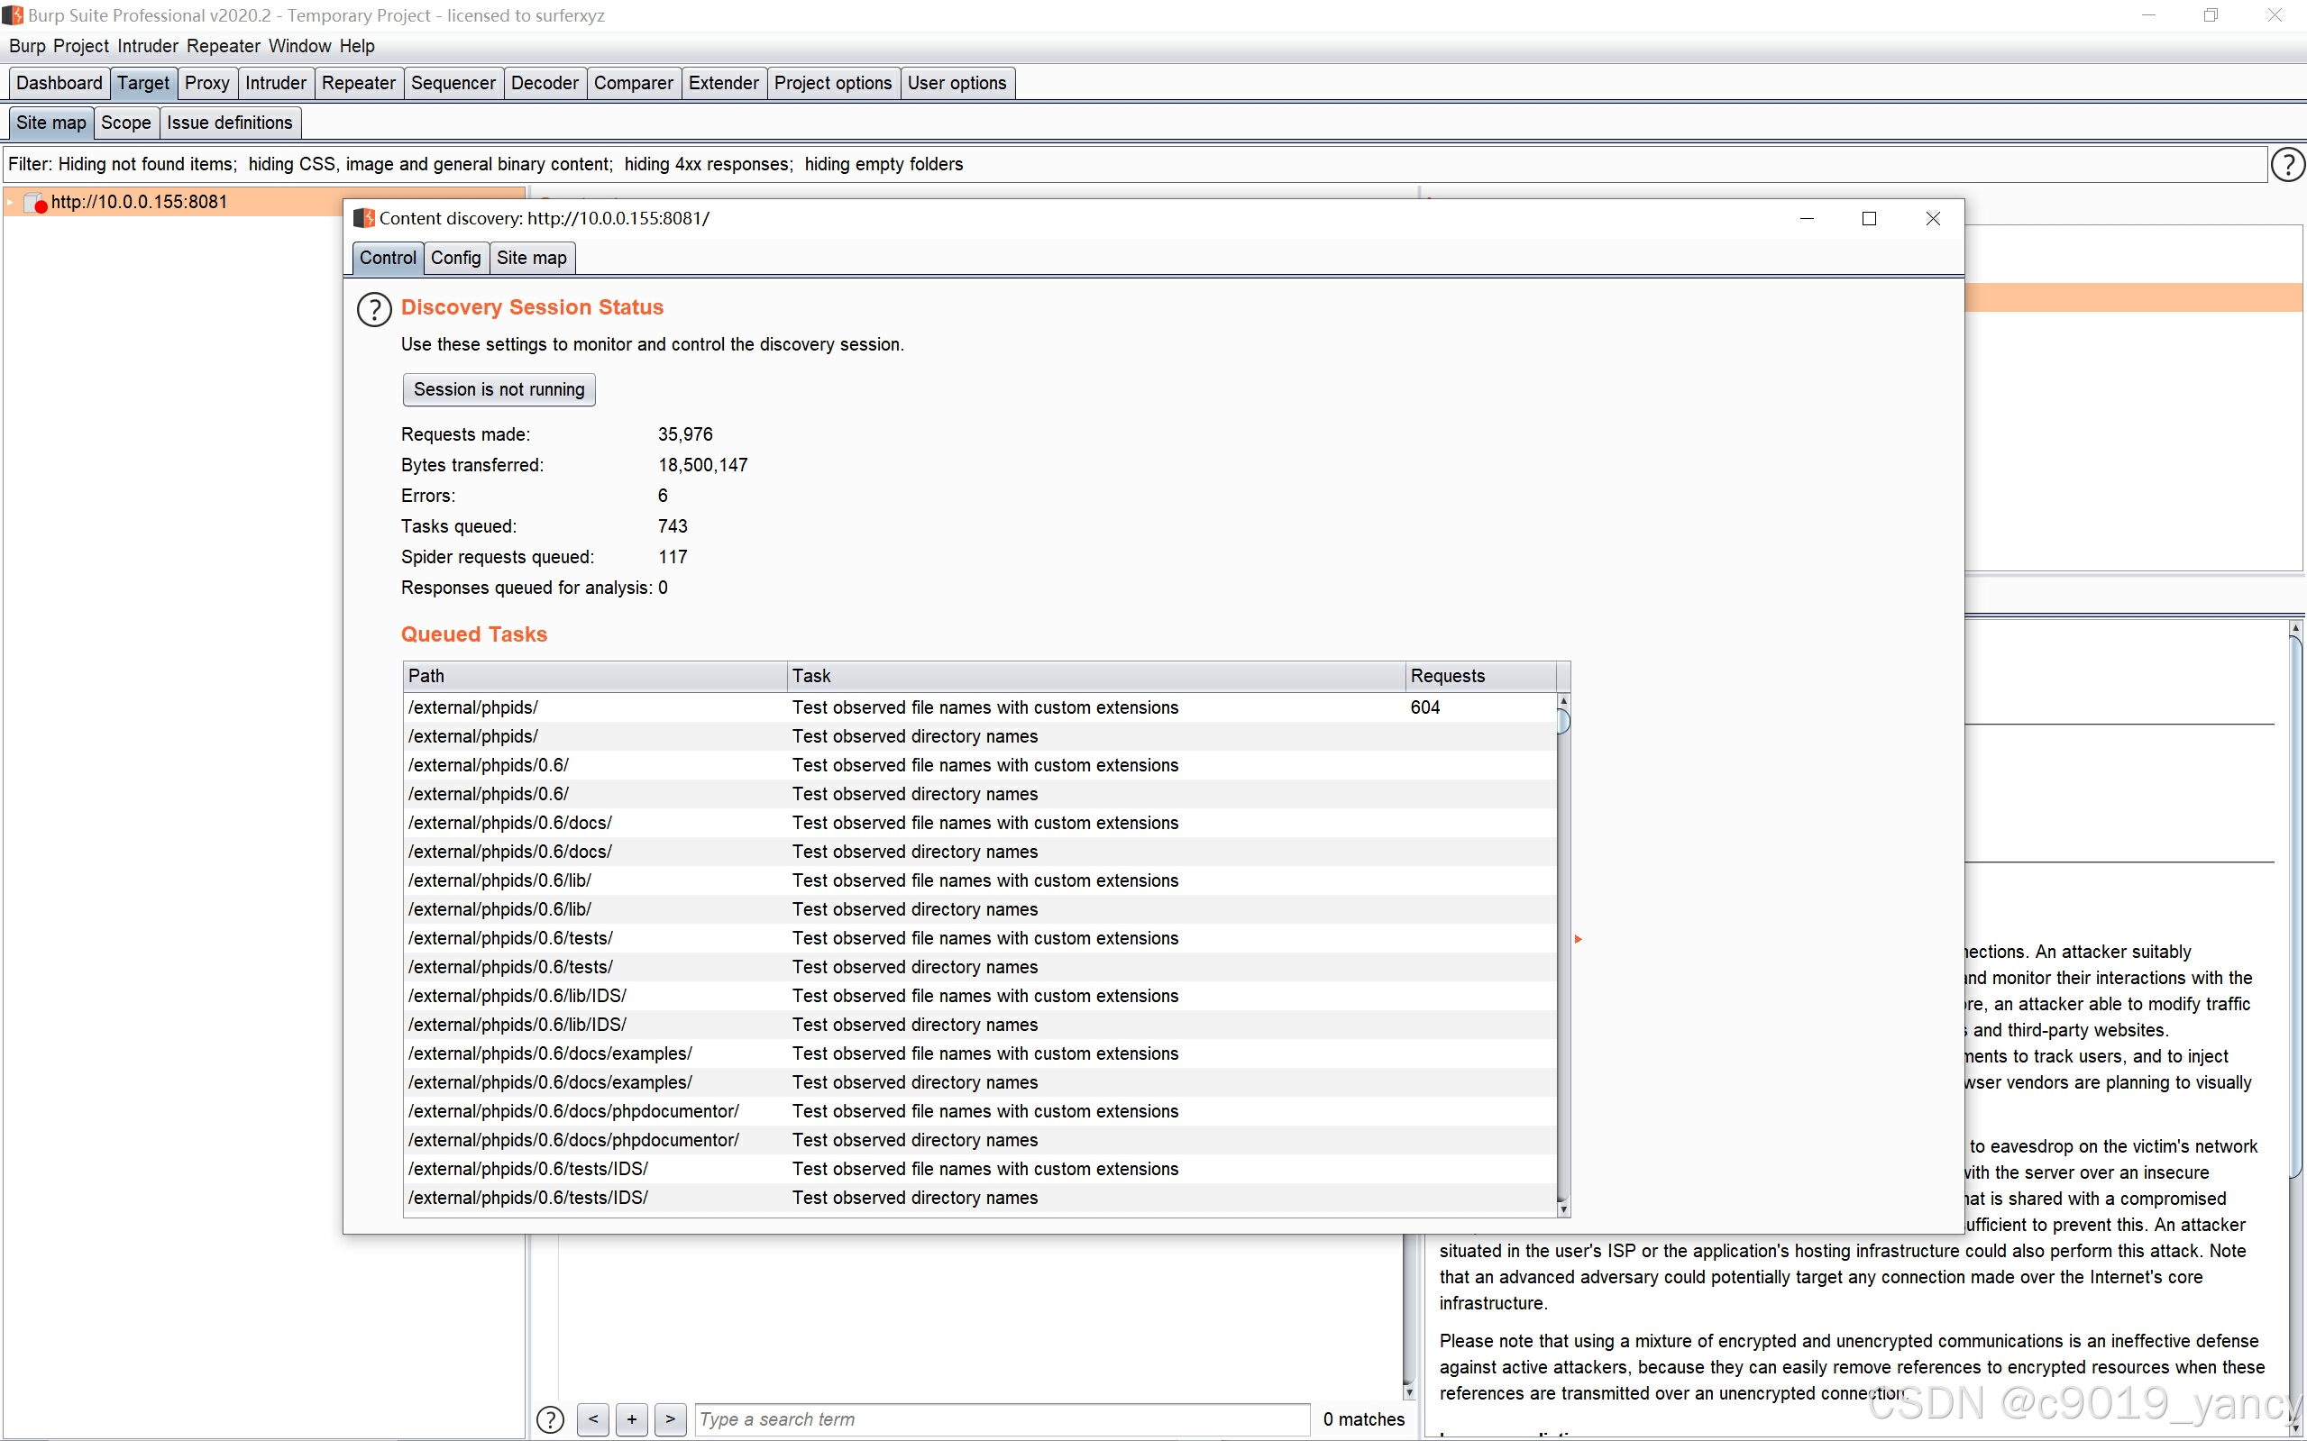
Task: Click the filter bar help icon
Action: (x=2287, y=164)
